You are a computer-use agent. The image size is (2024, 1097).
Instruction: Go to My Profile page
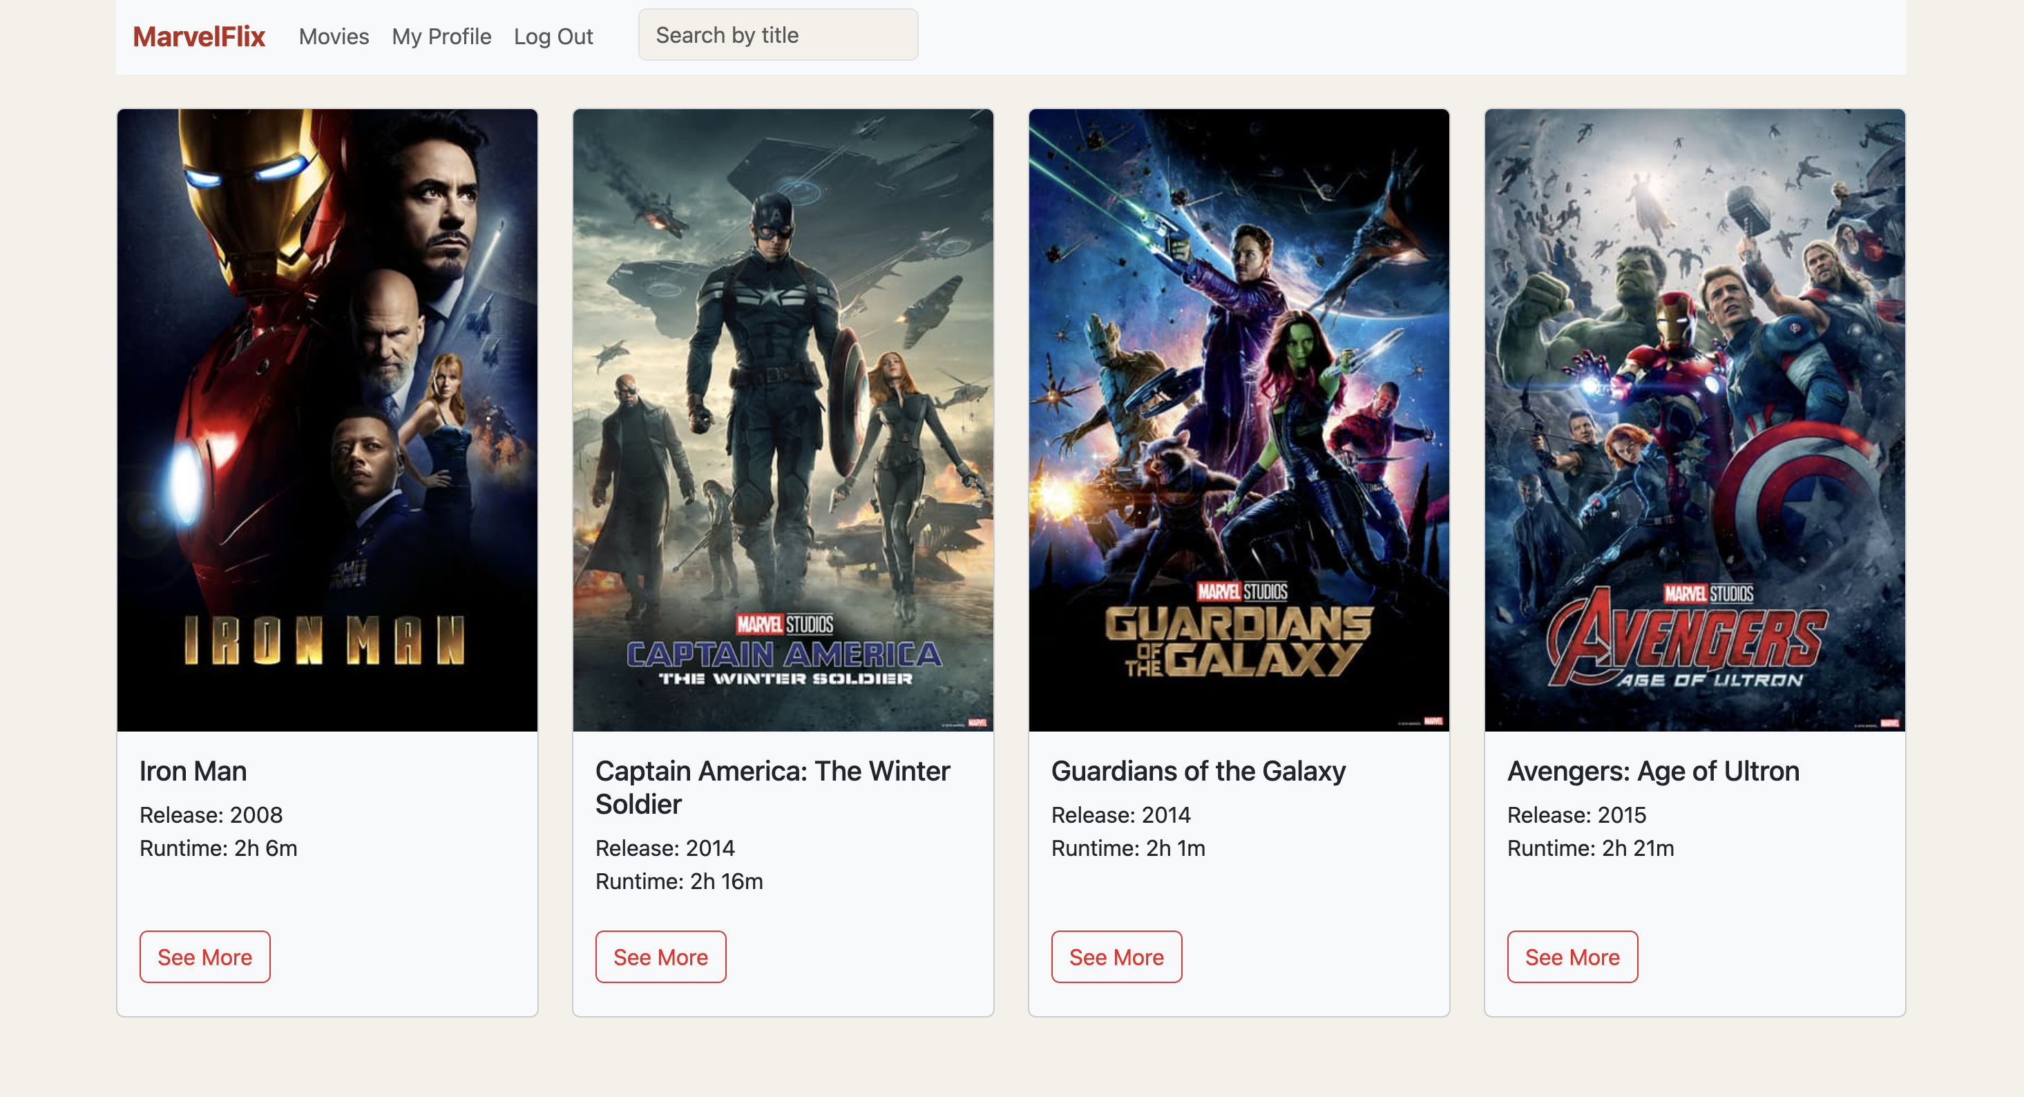[441, 36]
